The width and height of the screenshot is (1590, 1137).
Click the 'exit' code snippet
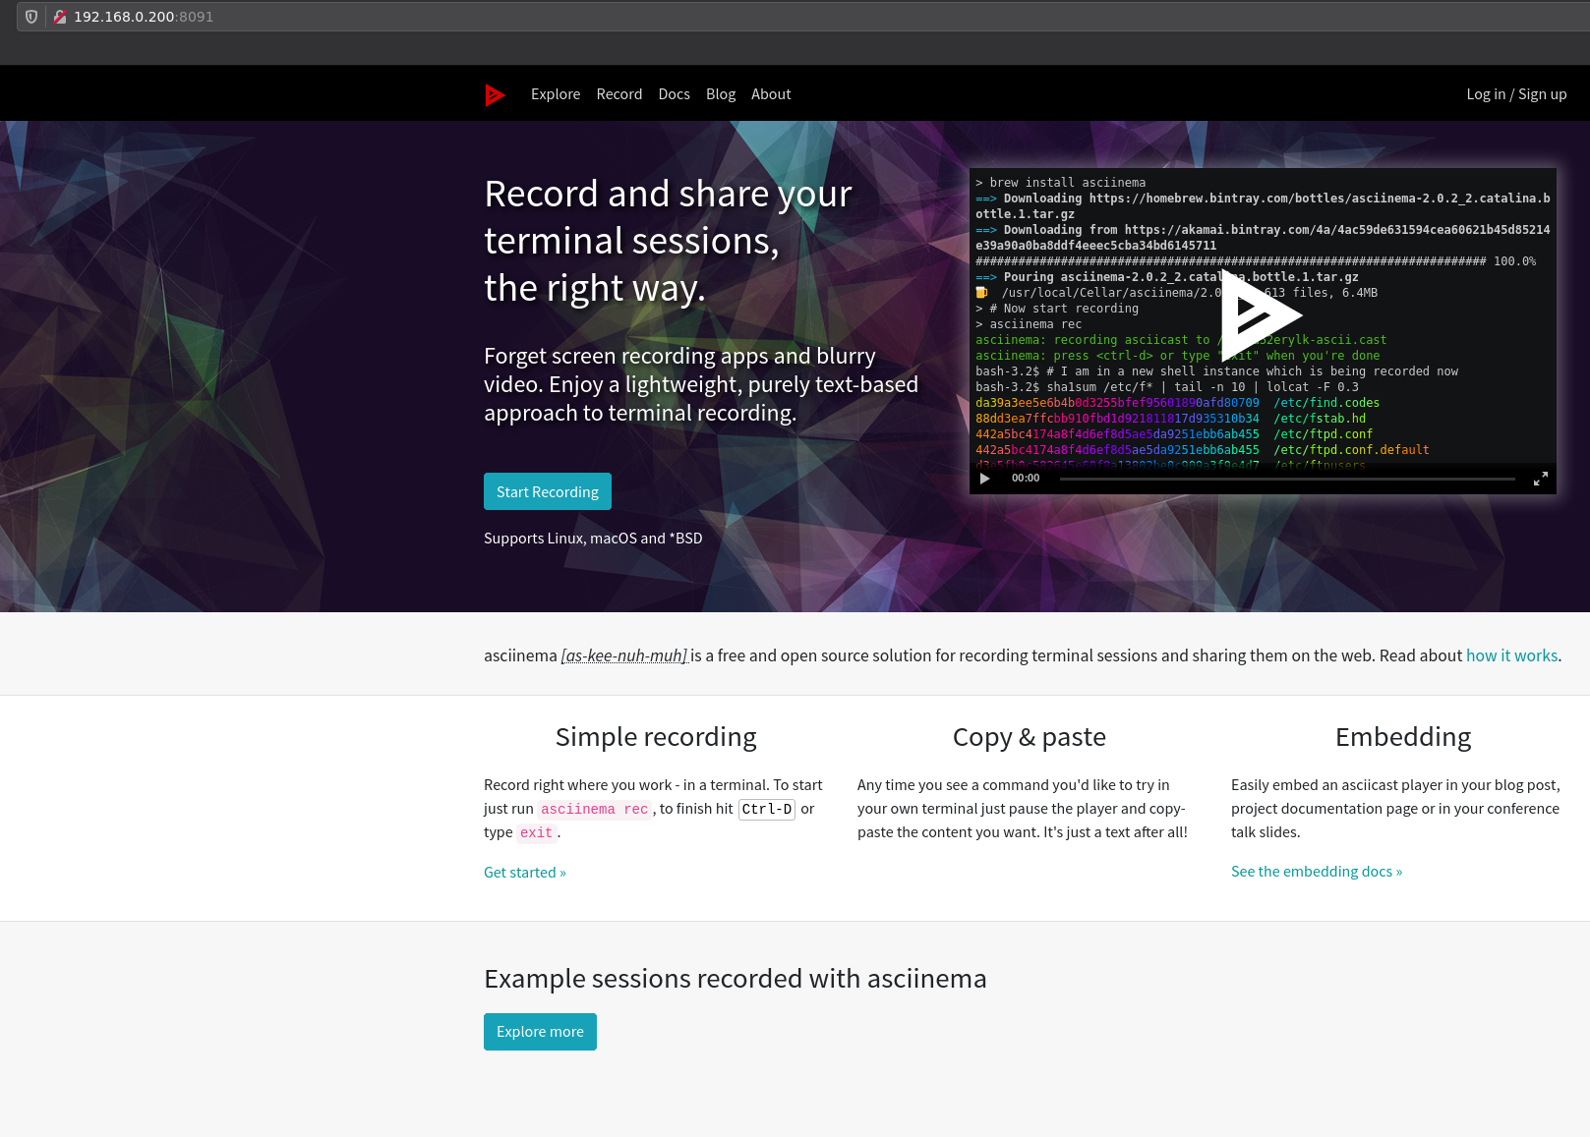click(x=537, y=832)
